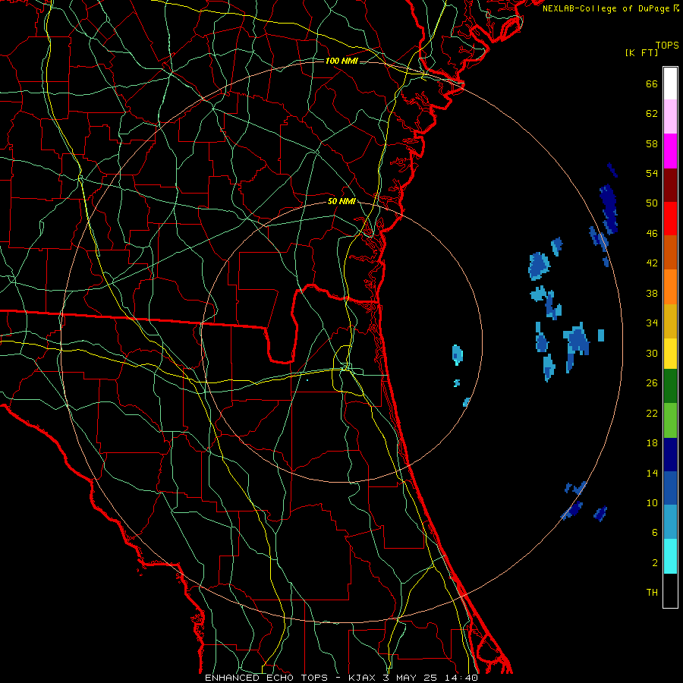This screenshot has width=683, height=683.
Task: Click the black TH threshold swatch
Action: 670,590
